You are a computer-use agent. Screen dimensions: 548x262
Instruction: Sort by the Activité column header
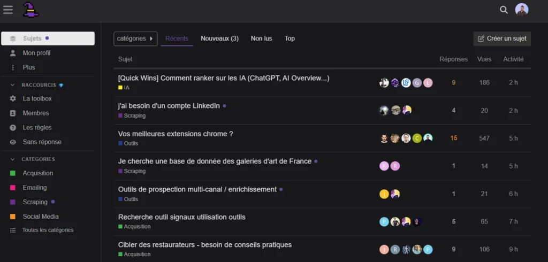coord(513,59)
